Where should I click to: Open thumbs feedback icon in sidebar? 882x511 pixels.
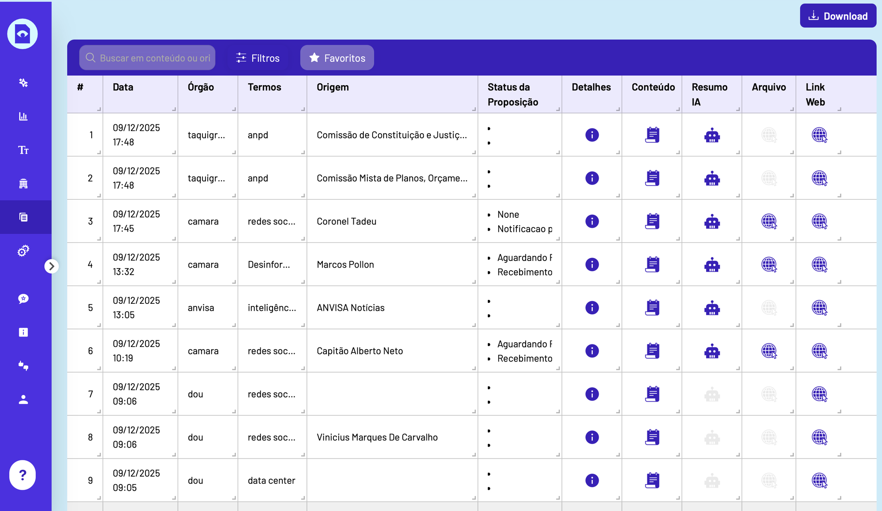[x=23, y=366]
